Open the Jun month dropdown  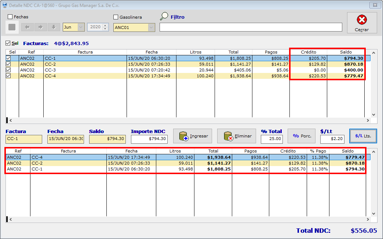pyautogui.click(x=80, y=27)
